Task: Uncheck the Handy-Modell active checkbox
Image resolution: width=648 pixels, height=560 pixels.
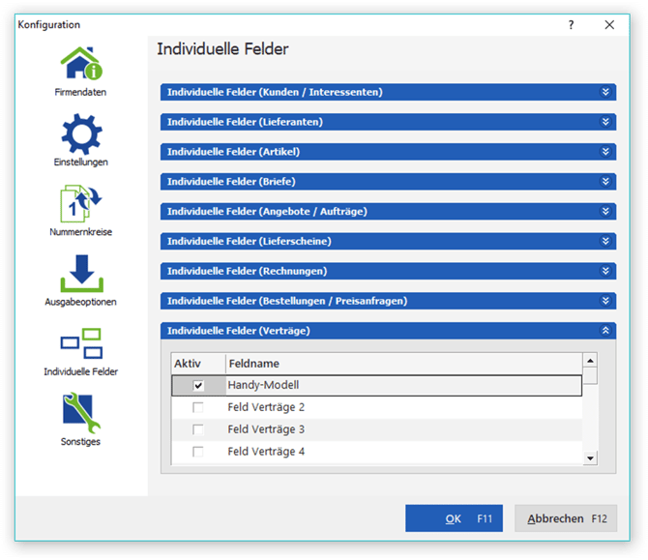Action: pyautogui.click(x=198, y=386)
